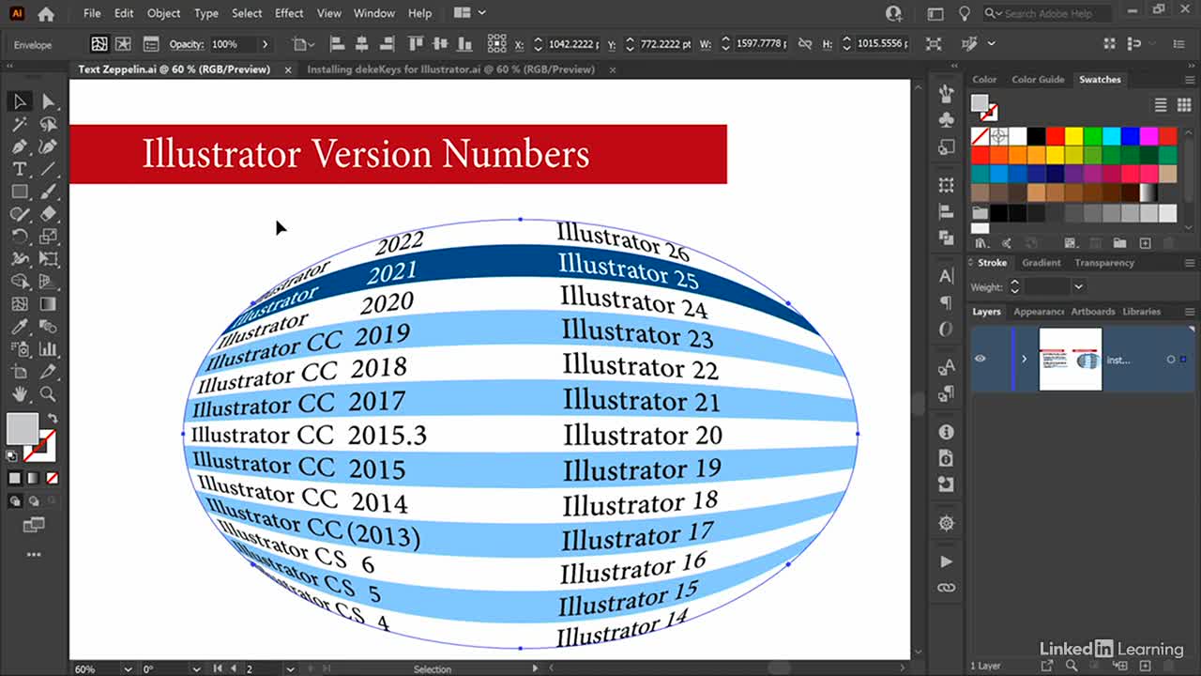Swap fill and stroke colors in toolbar

53,419
